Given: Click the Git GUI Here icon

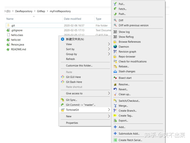Looking at the screenshot, I should click(x=63, y=77).
